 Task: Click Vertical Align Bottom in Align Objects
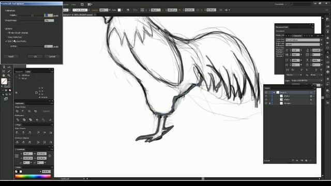point(51,132)
